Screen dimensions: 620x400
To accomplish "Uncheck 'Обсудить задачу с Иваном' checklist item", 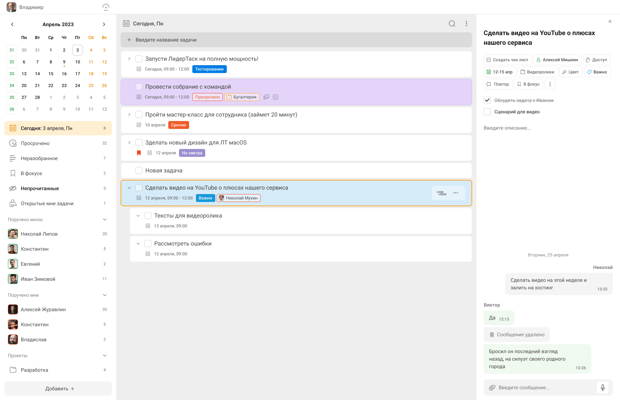I will (487, 100).
